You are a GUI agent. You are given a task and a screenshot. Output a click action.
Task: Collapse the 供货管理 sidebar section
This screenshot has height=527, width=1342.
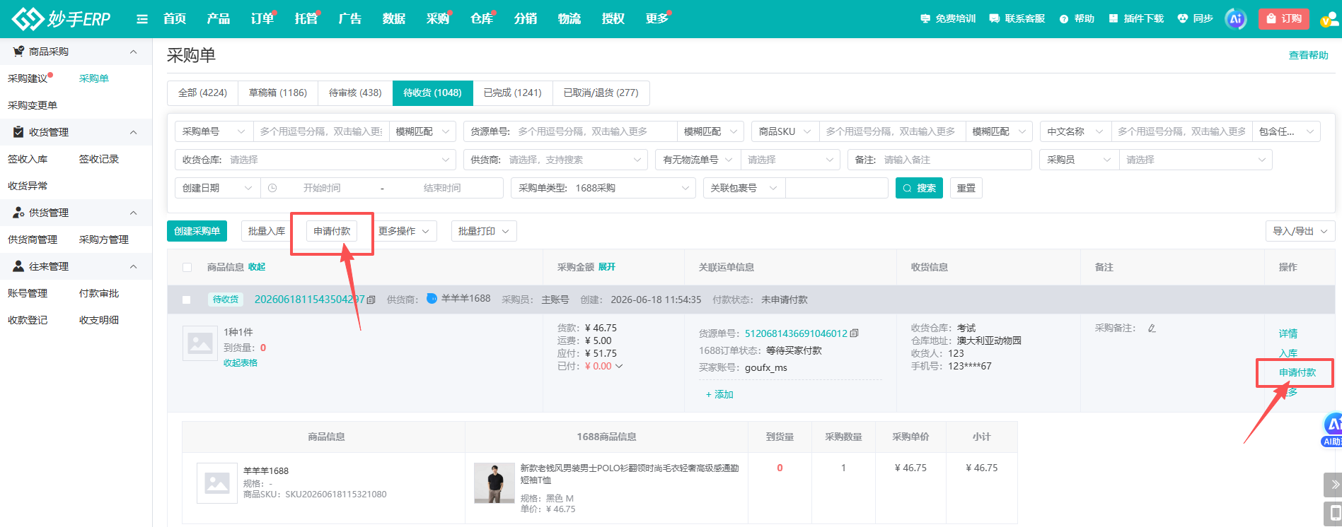click(x=133, y=213)
